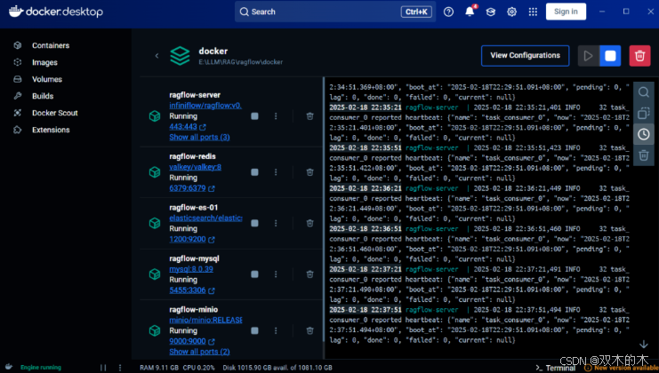Open the Terminal from status bar
This screenshot has height=373, width=659.
tap(555, 368)
